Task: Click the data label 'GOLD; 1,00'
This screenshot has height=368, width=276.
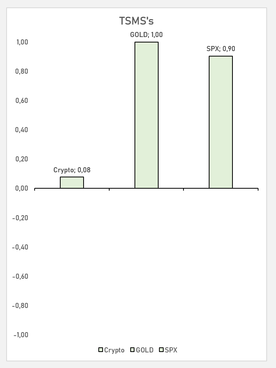Action: coord(146,35)
